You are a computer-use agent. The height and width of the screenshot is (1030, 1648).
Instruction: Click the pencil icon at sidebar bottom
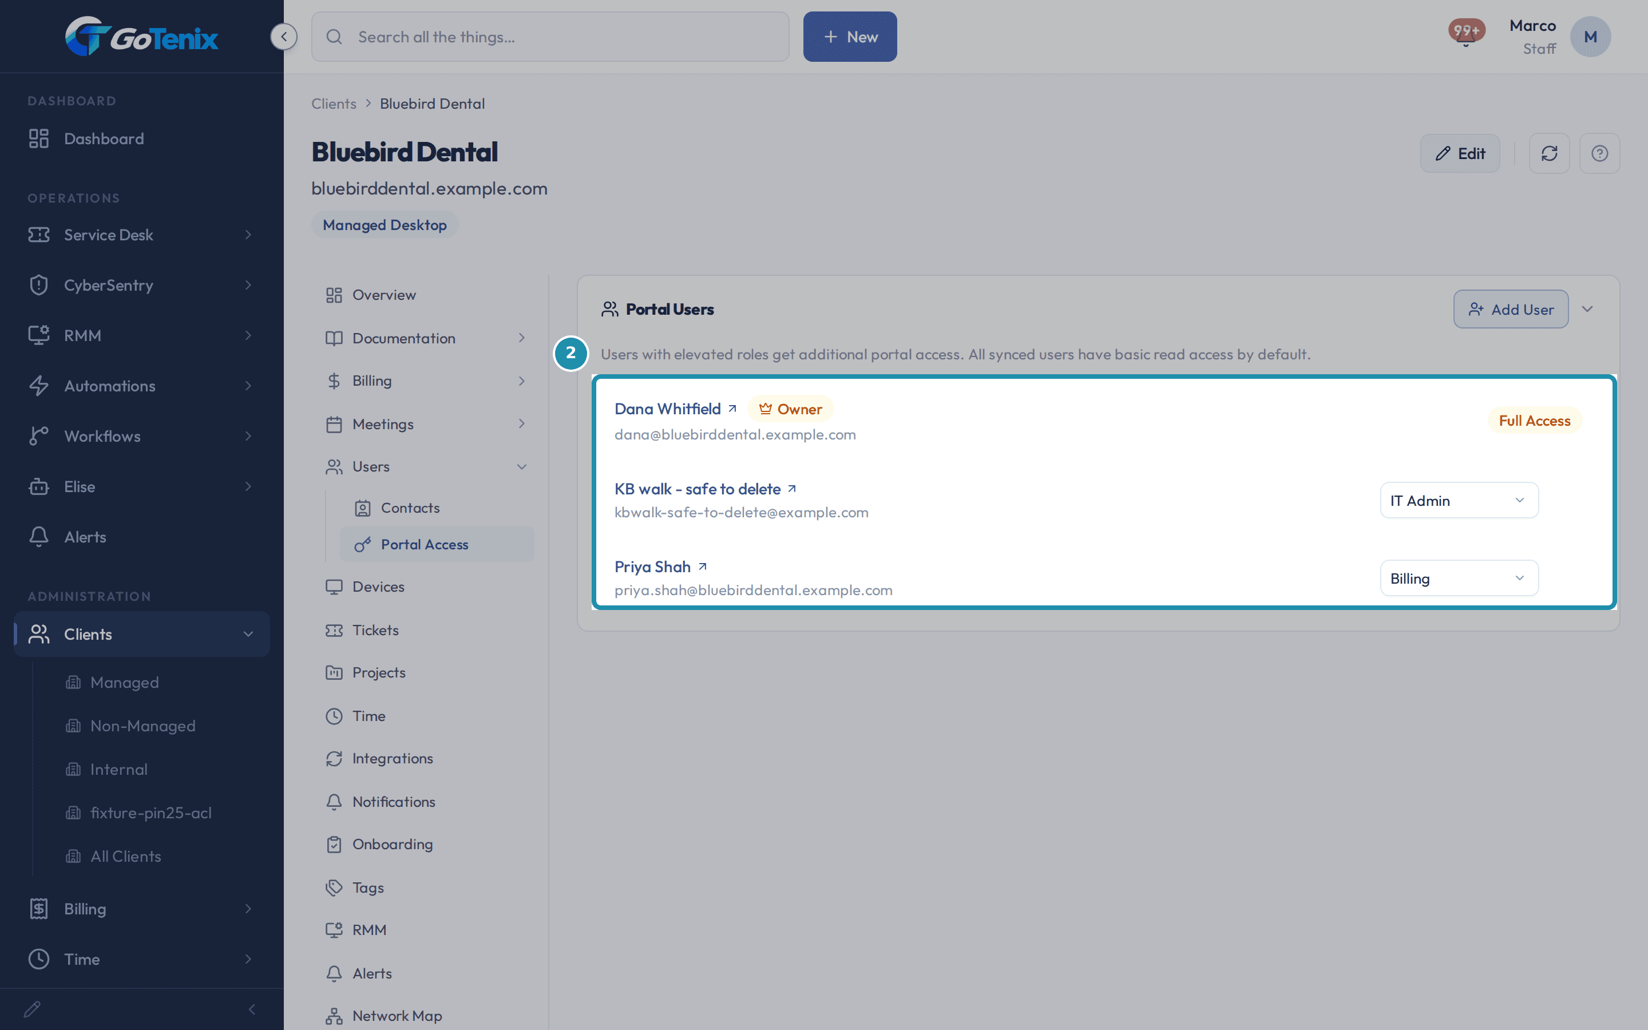click(32, 1009)
